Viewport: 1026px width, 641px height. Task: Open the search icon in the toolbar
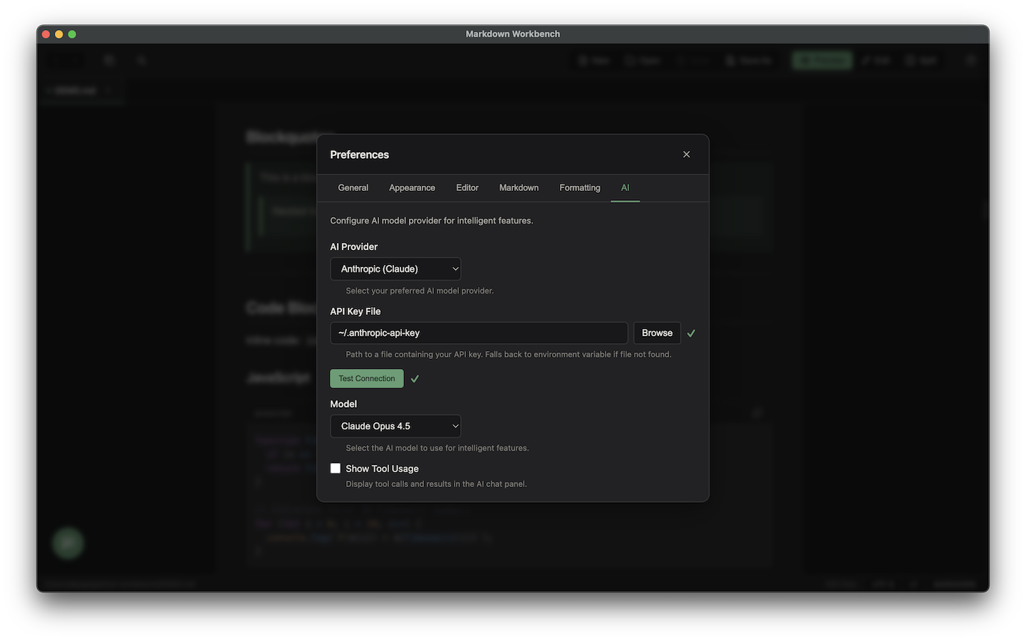[x=140, y=60]
